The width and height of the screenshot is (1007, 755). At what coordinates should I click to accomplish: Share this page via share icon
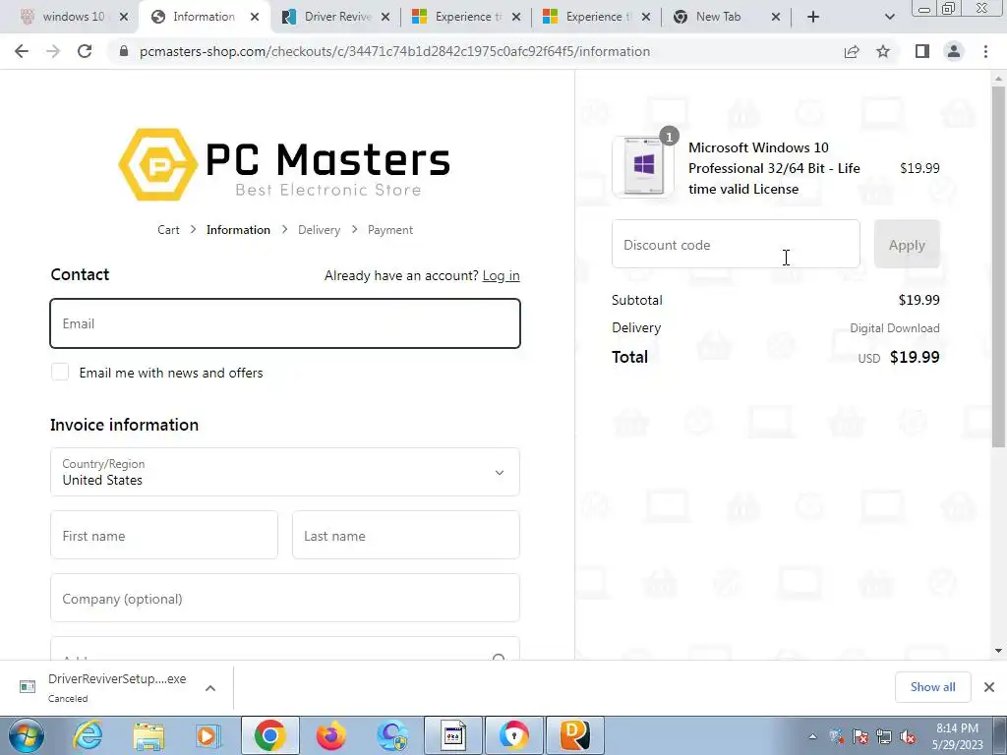852,51
